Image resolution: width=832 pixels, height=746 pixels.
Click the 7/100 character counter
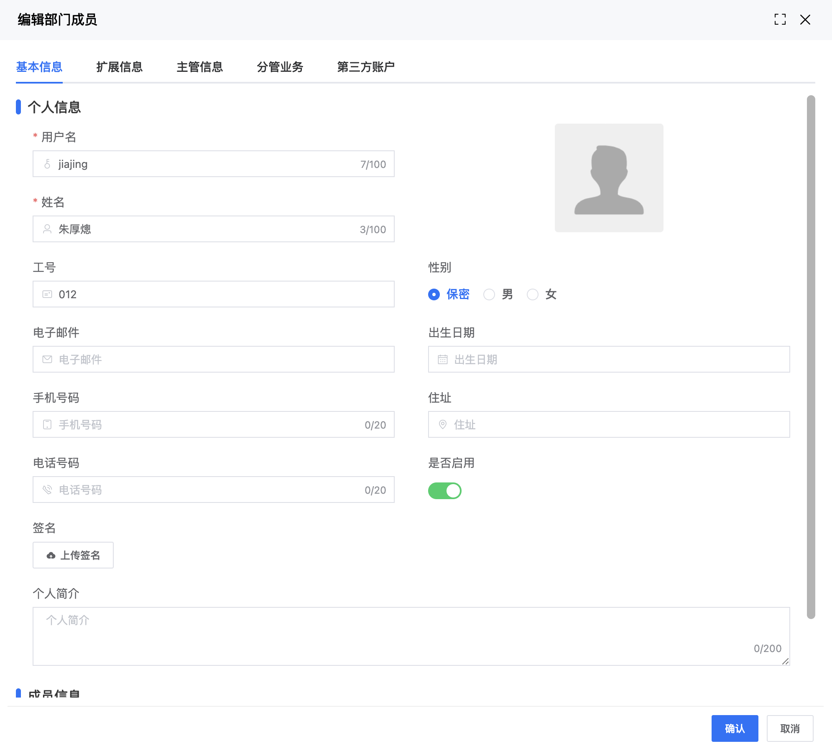pyautogui.click(x=373, y=164)
